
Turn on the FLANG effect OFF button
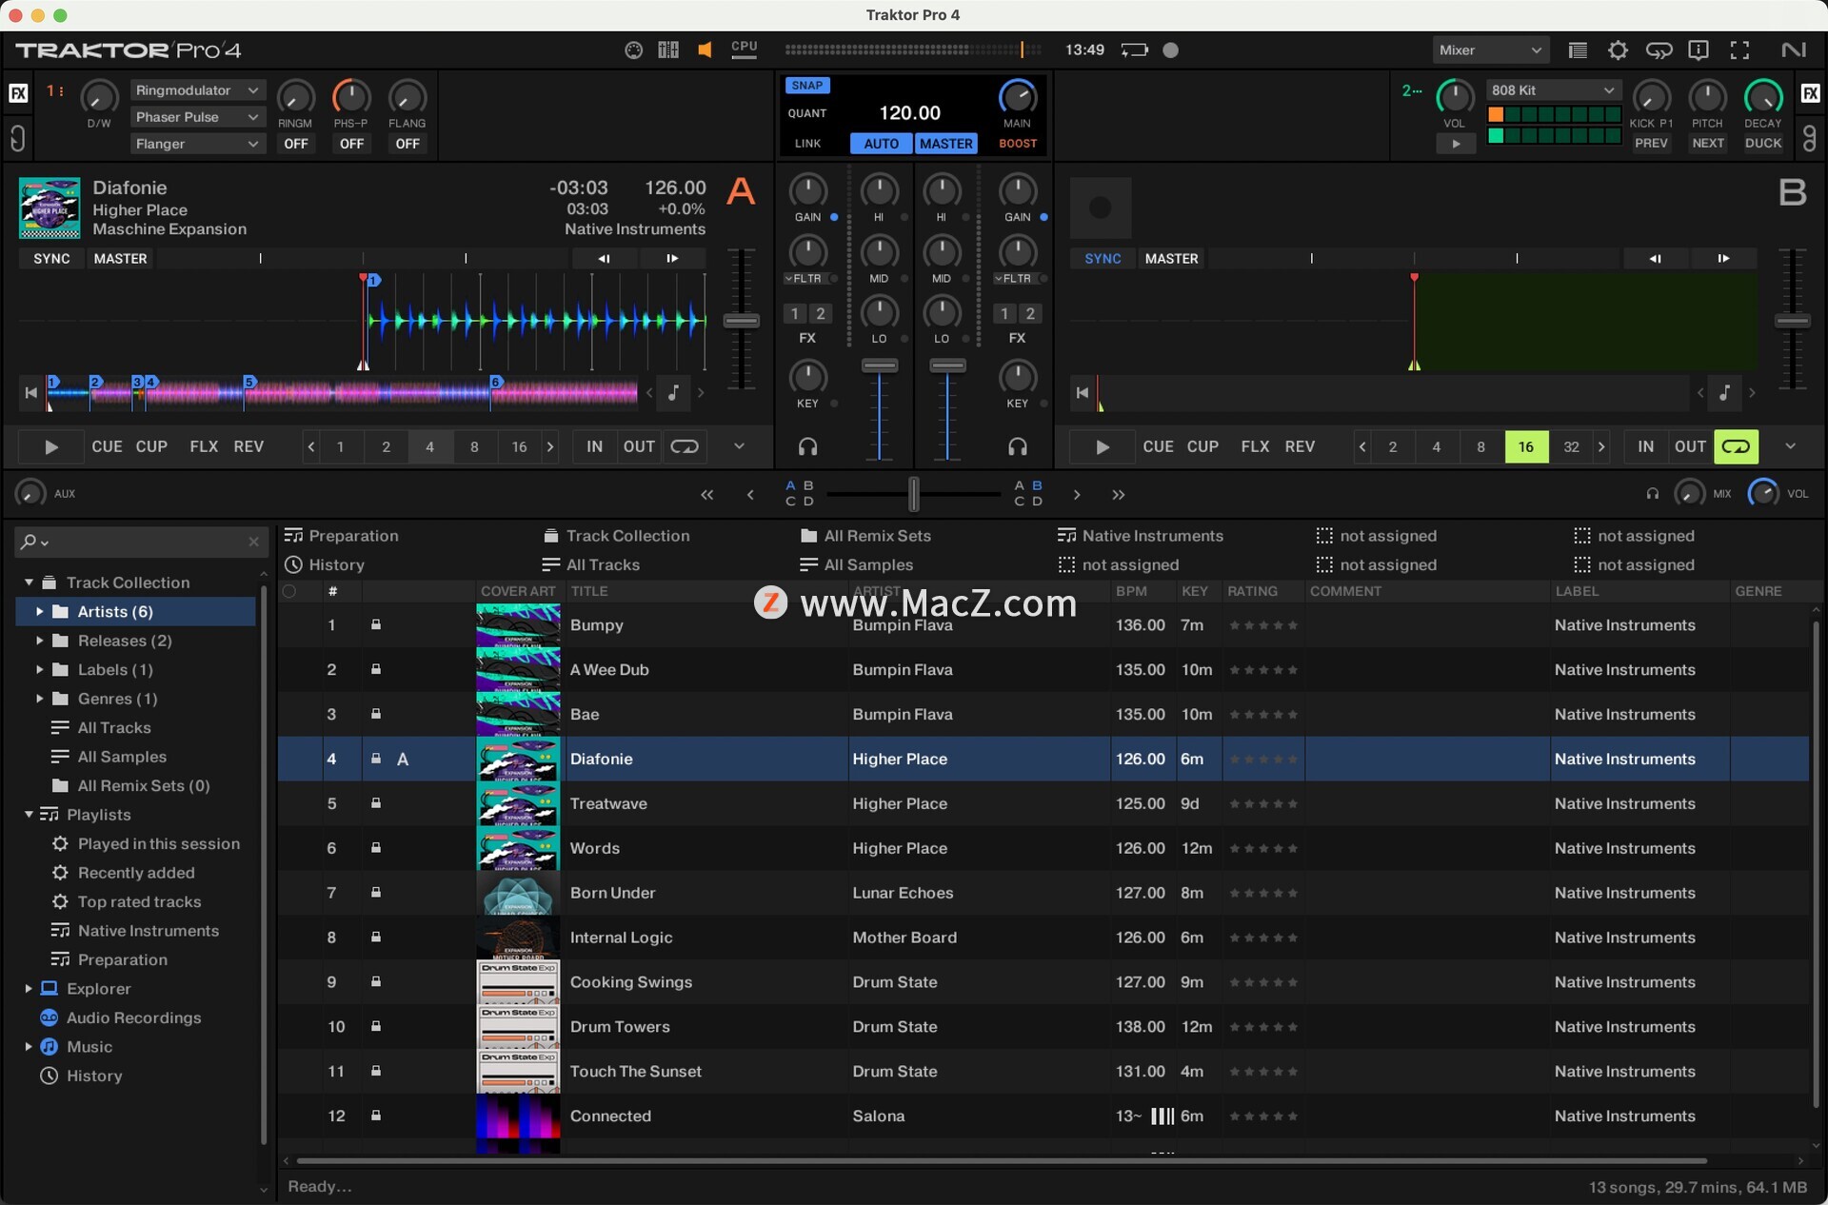(407, 144)
